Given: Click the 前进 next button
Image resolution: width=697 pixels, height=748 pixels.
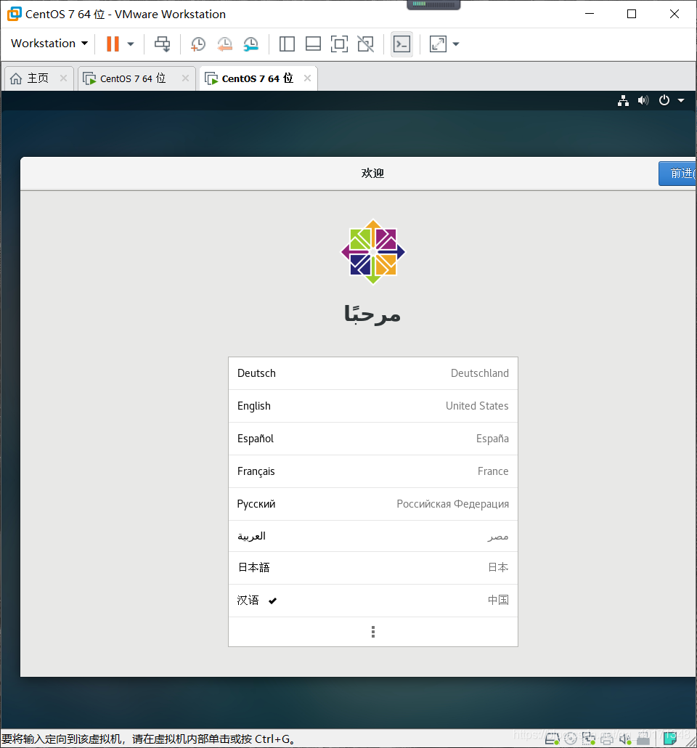Looking at the screenshot, I should coord(677,173).
